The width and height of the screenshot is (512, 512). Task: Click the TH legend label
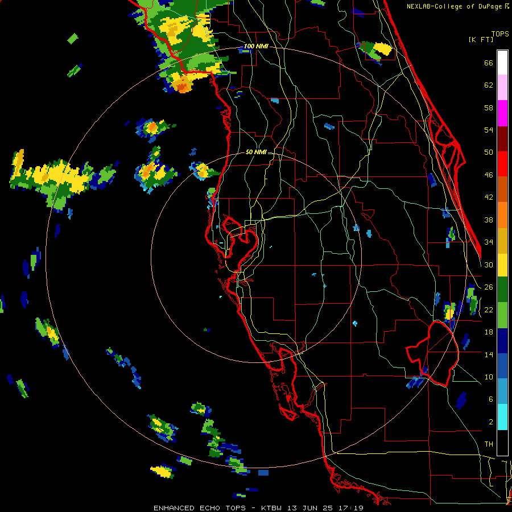click(x=489, y=444)
